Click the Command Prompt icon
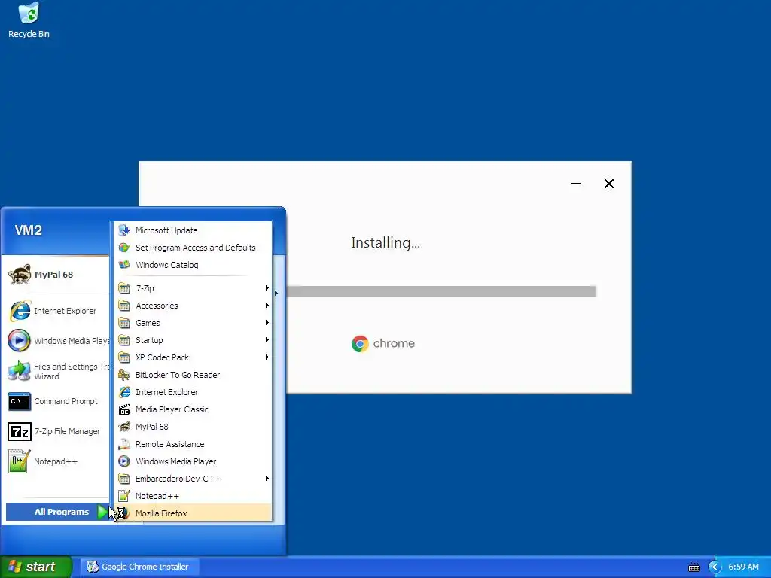The height and width of the screenshot is (578, 771). pos(19,401)
